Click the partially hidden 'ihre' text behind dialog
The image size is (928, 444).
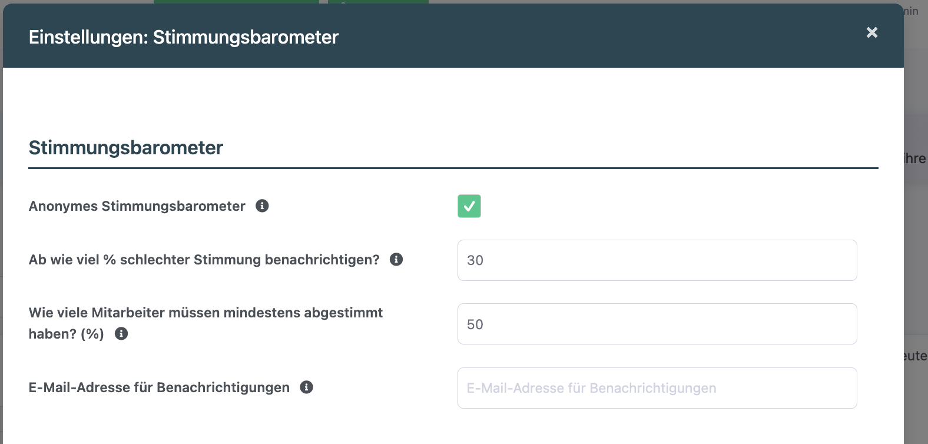coord(916,158)
